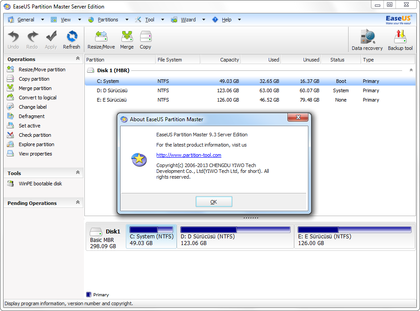The height and width of the screenshot is (311, 420).
Task: Click the Primary legend color square
Action: 89,295
